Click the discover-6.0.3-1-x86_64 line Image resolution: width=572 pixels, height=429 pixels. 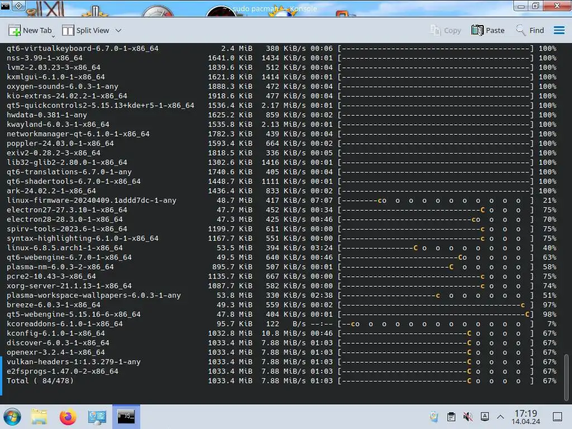282,342
